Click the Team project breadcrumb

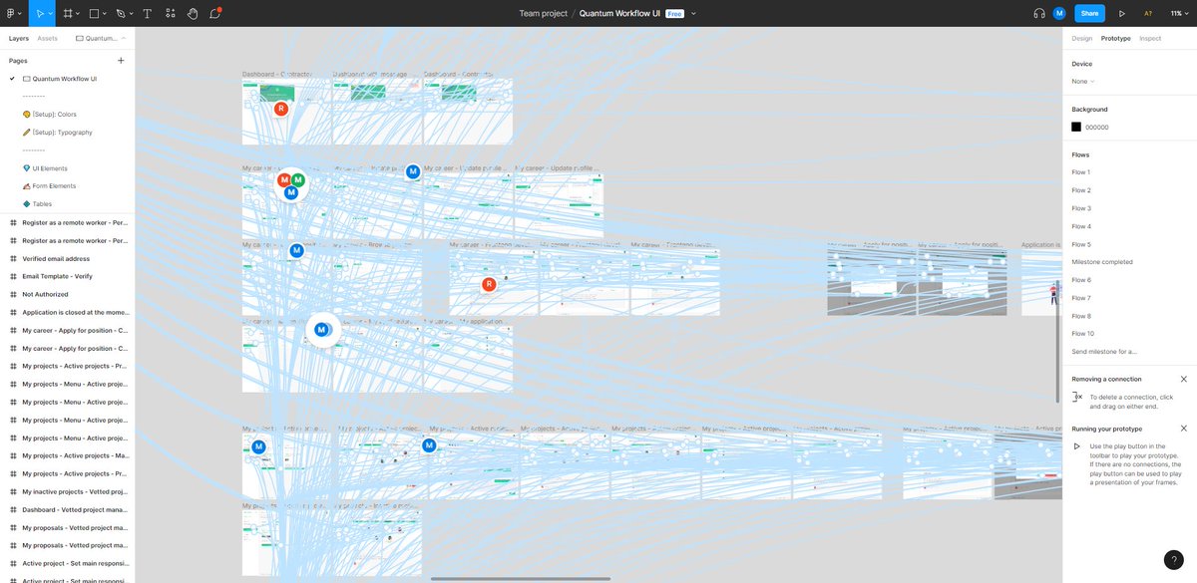543,13
